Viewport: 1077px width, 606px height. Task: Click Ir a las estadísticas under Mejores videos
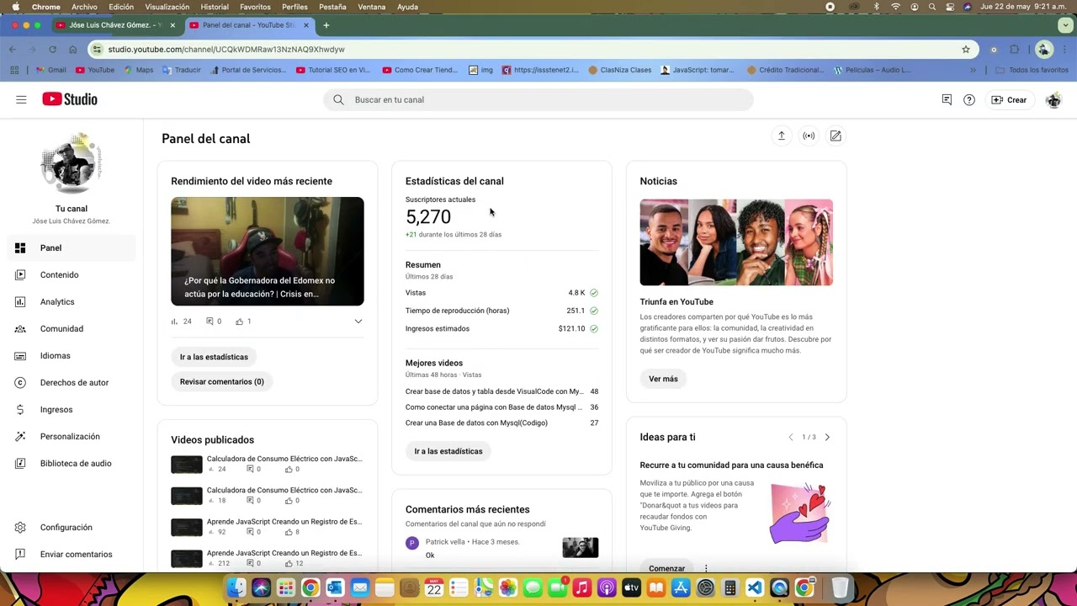448,451
